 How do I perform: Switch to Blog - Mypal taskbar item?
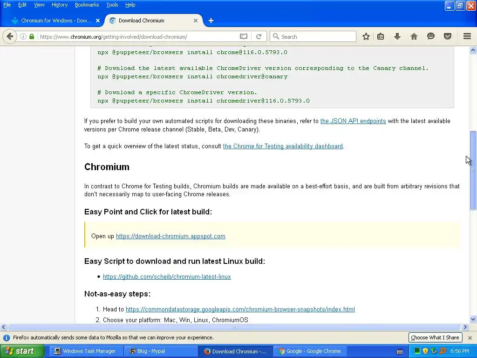click(160, 351)
